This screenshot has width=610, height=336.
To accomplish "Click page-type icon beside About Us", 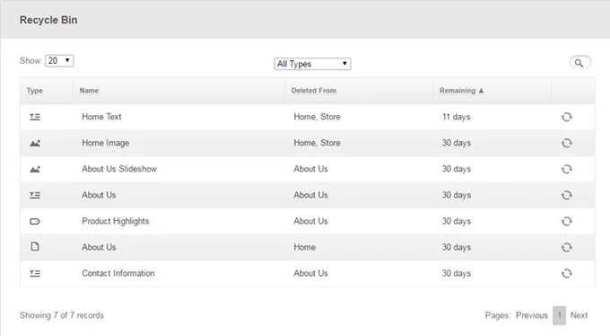I will coord(35,247).
